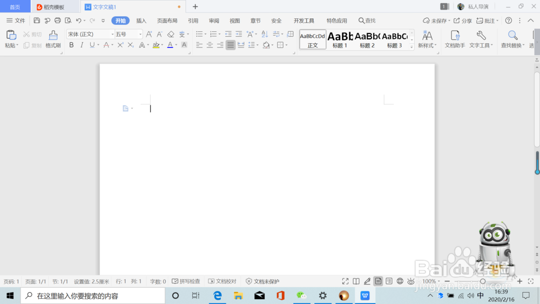540x304 pixels.
Task: Click font color red A swatch
Action: [x=170, y=45]
